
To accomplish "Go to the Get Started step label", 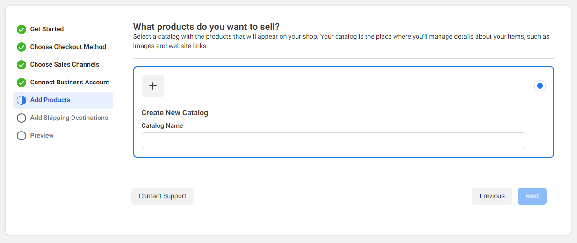I will 47,29.
